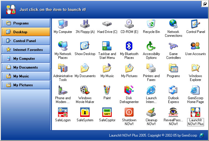The height and width of the screenshot is (141, 209).
Task: Click the pin button in top-right corner
Action: point(205,4)
